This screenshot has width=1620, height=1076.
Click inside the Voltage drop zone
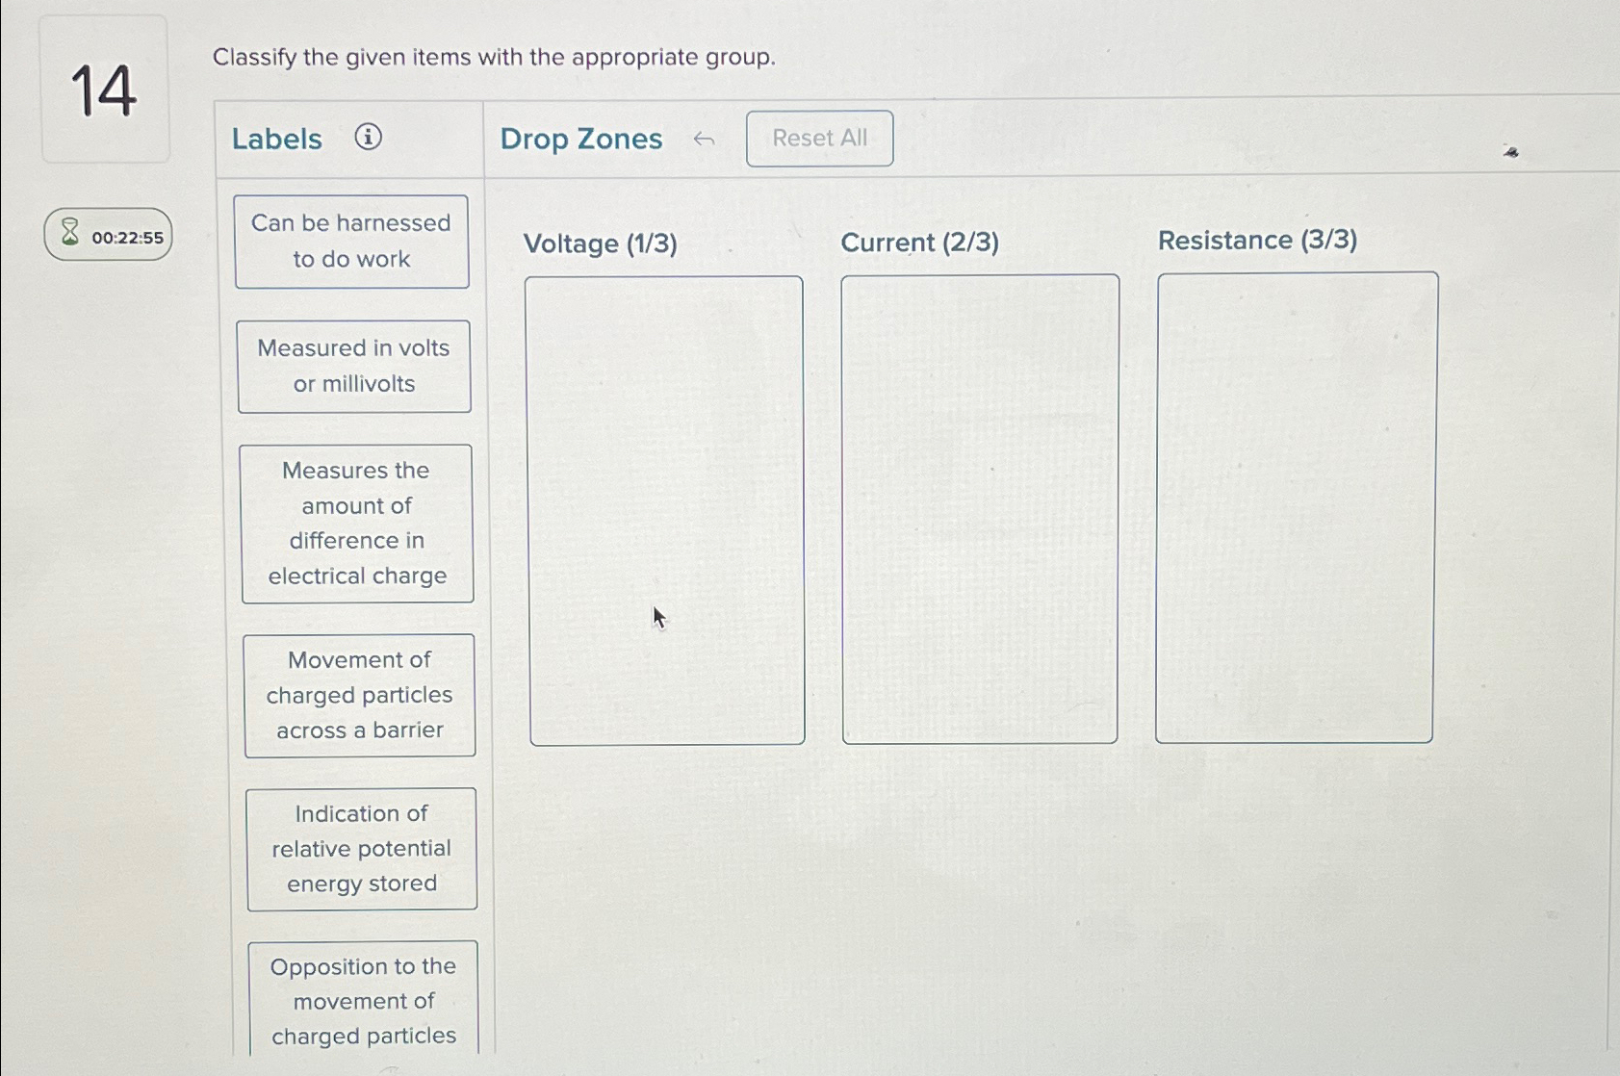tap(665, 508)
